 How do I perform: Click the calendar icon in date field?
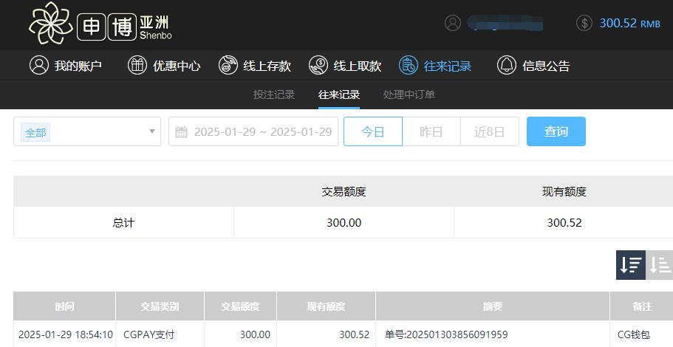pyautogui.click(x=181, y=131)
